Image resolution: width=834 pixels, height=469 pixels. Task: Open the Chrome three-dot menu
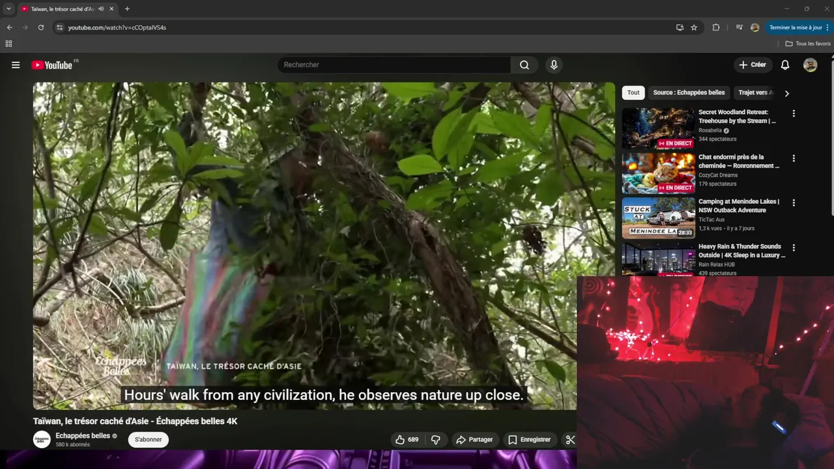point(827,27)
